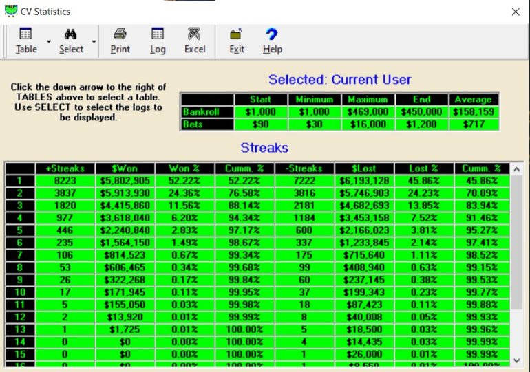Image resolution: width=530 pixels, height=372 pixels.
Task: Click the Select binoculars icon
Action: coord(70,34)
